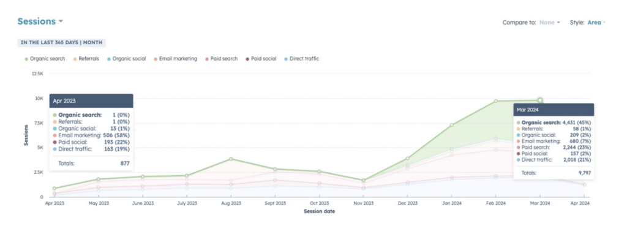Select the Nov 2023 Organic search data point
The height and width of the screenshot is (231, 627).
[364, 181]
